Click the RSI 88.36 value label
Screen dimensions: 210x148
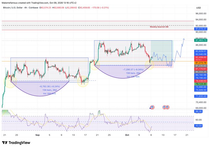[x=199, y=111]
